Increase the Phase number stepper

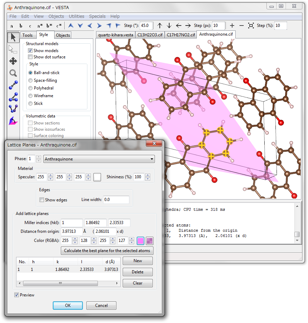point(38,157)
